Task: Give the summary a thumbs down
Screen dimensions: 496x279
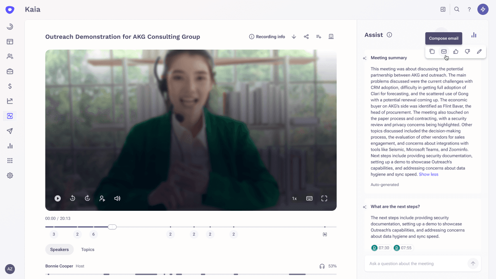Action: [x=467, y=51]
